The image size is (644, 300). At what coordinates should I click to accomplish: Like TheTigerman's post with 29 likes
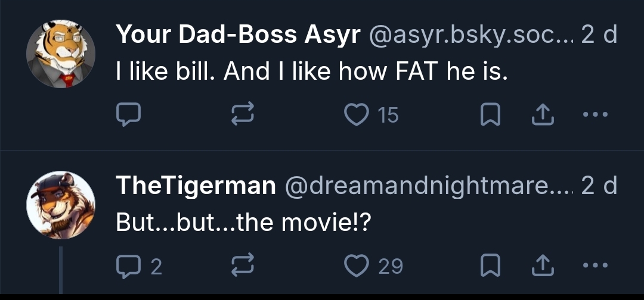(x=358, y=266)
